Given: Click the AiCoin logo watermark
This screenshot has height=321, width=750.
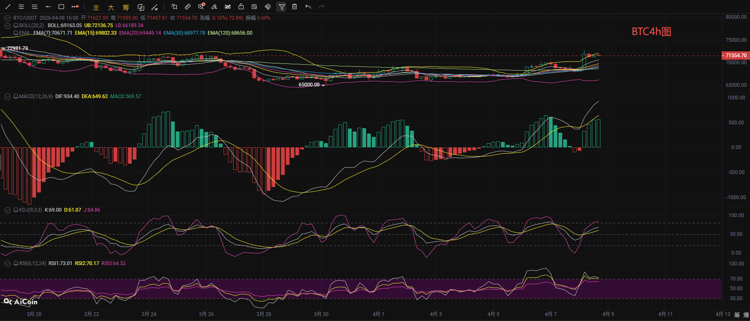Looking at the screenshot, I should [20, 301].
